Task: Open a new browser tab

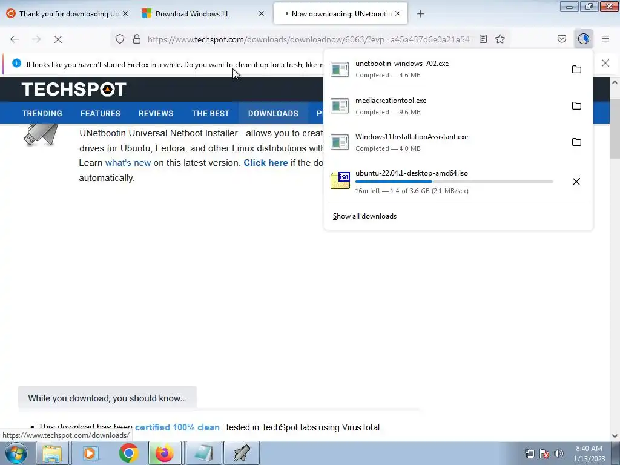Action: [x=420, y=14]
